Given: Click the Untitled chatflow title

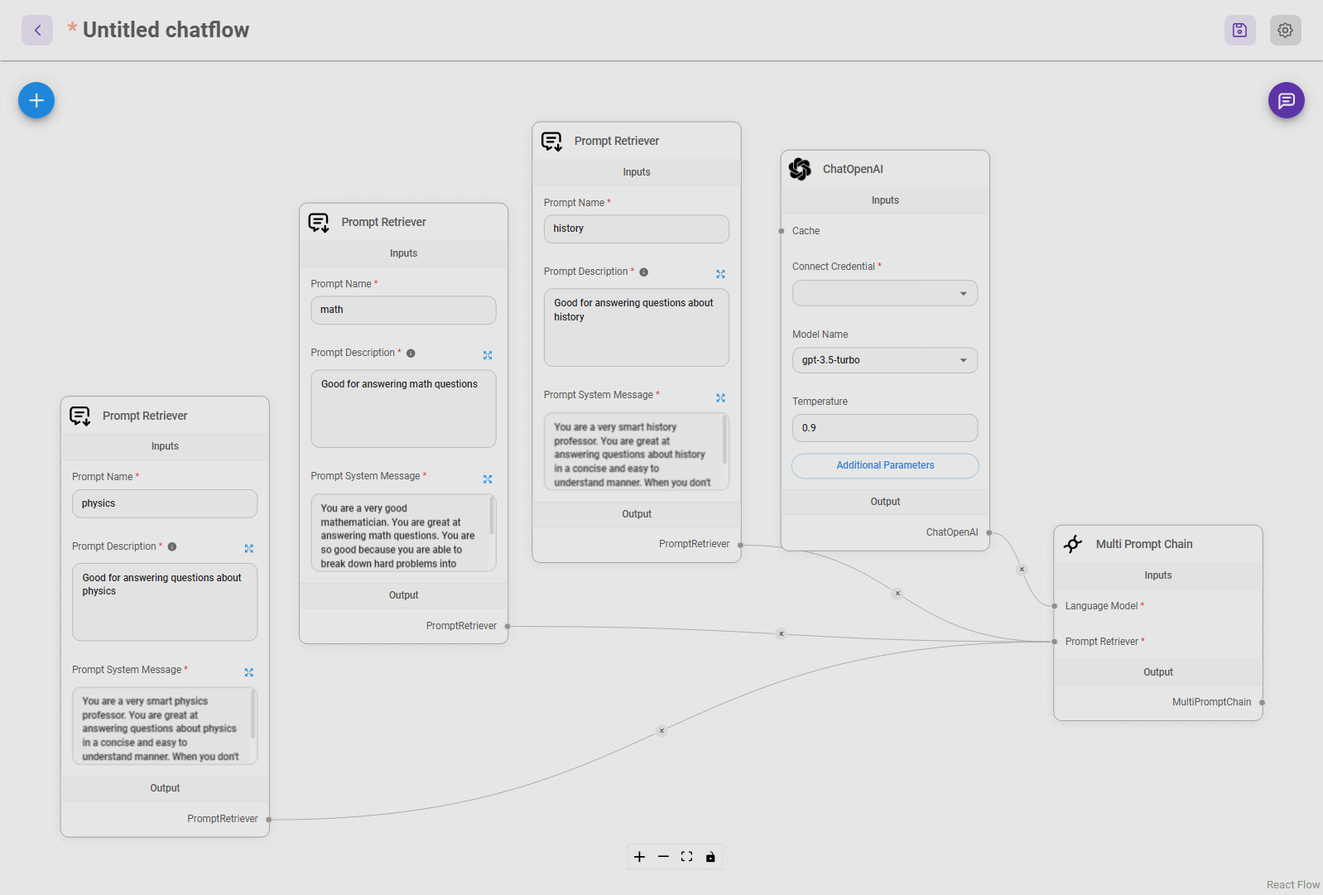Looking at the screenshot, I should (x=166, y=30).
